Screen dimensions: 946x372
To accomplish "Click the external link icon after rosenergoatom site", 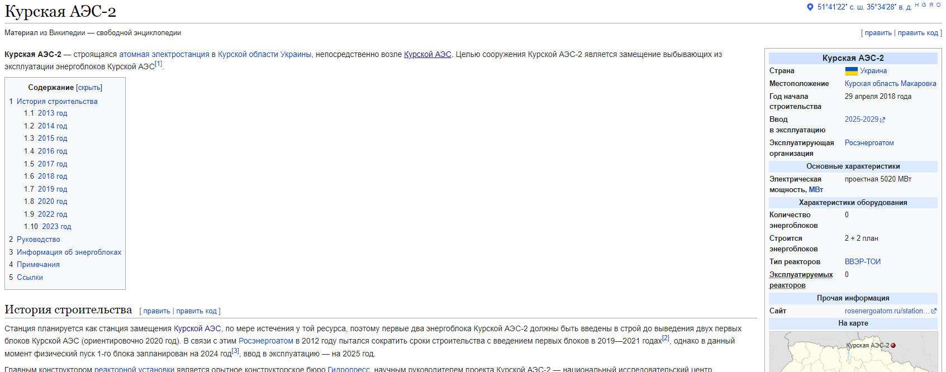I will point(934,311).
